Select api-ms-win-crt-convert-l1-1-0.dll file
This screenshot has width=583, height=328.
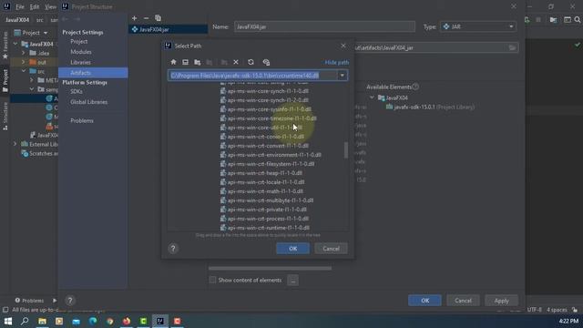click(268, 146)
